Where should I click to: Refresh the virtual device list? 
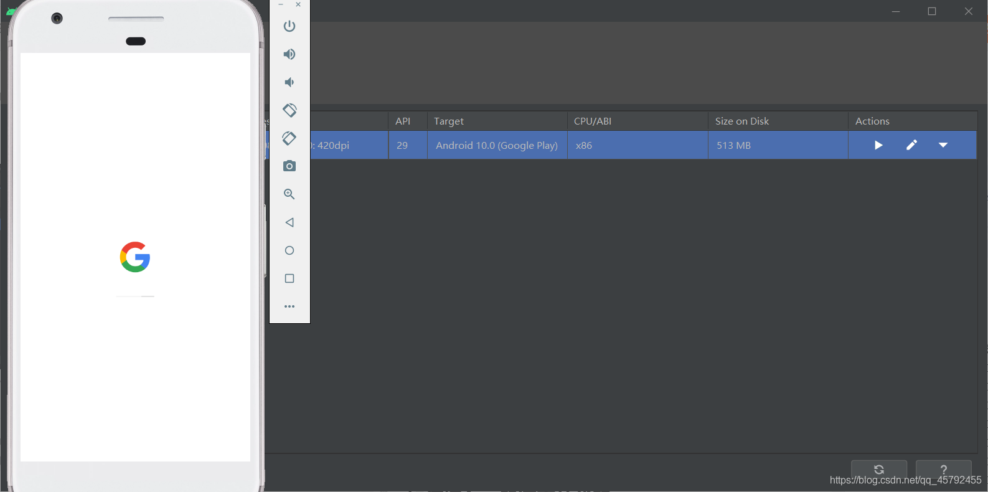click(879, 470)
